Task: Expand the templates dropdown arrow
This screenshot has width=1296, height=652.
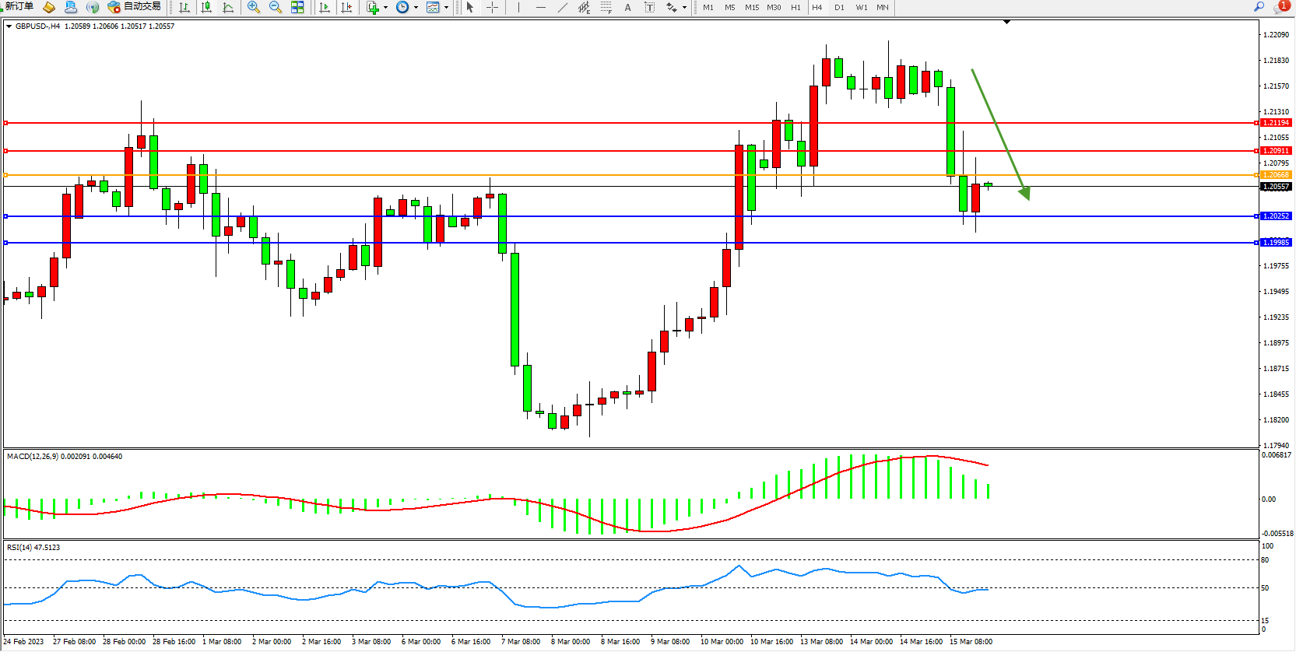Action: (446, 8)
